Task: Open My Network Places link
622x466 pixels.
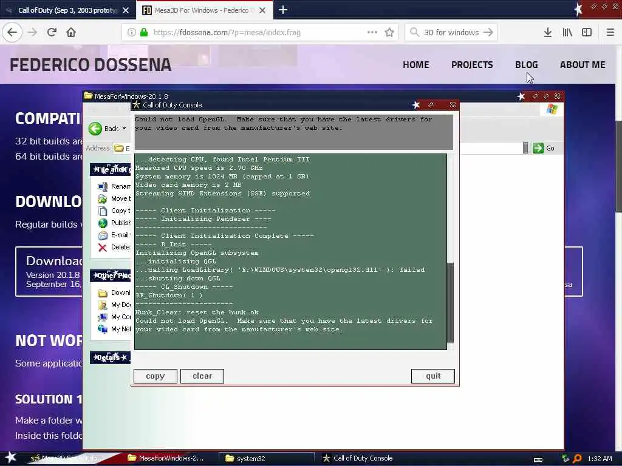Action: click(114, 329)
